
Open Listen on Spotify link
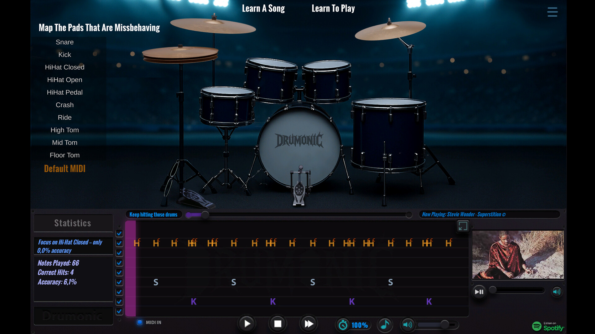click(x=548, y=326)
